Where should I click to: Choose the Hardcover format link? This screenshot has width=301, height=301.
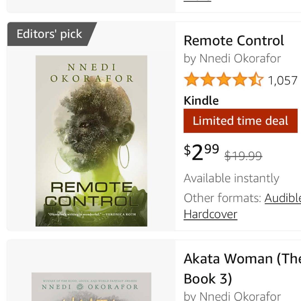pos(210,214)
